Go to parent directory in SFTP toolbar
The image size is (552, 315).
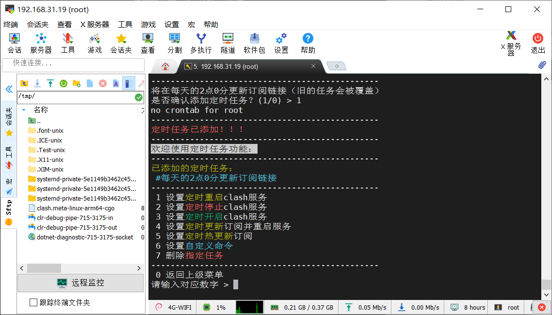point(24,83)
